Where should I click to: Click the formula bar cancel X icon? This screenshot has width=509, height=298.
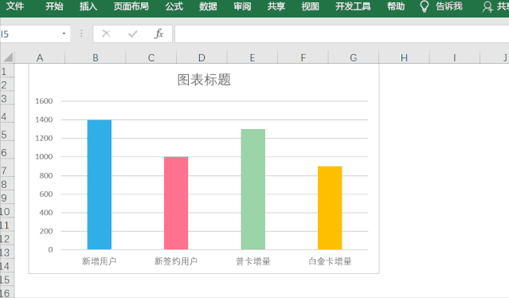tap(106, 33)
